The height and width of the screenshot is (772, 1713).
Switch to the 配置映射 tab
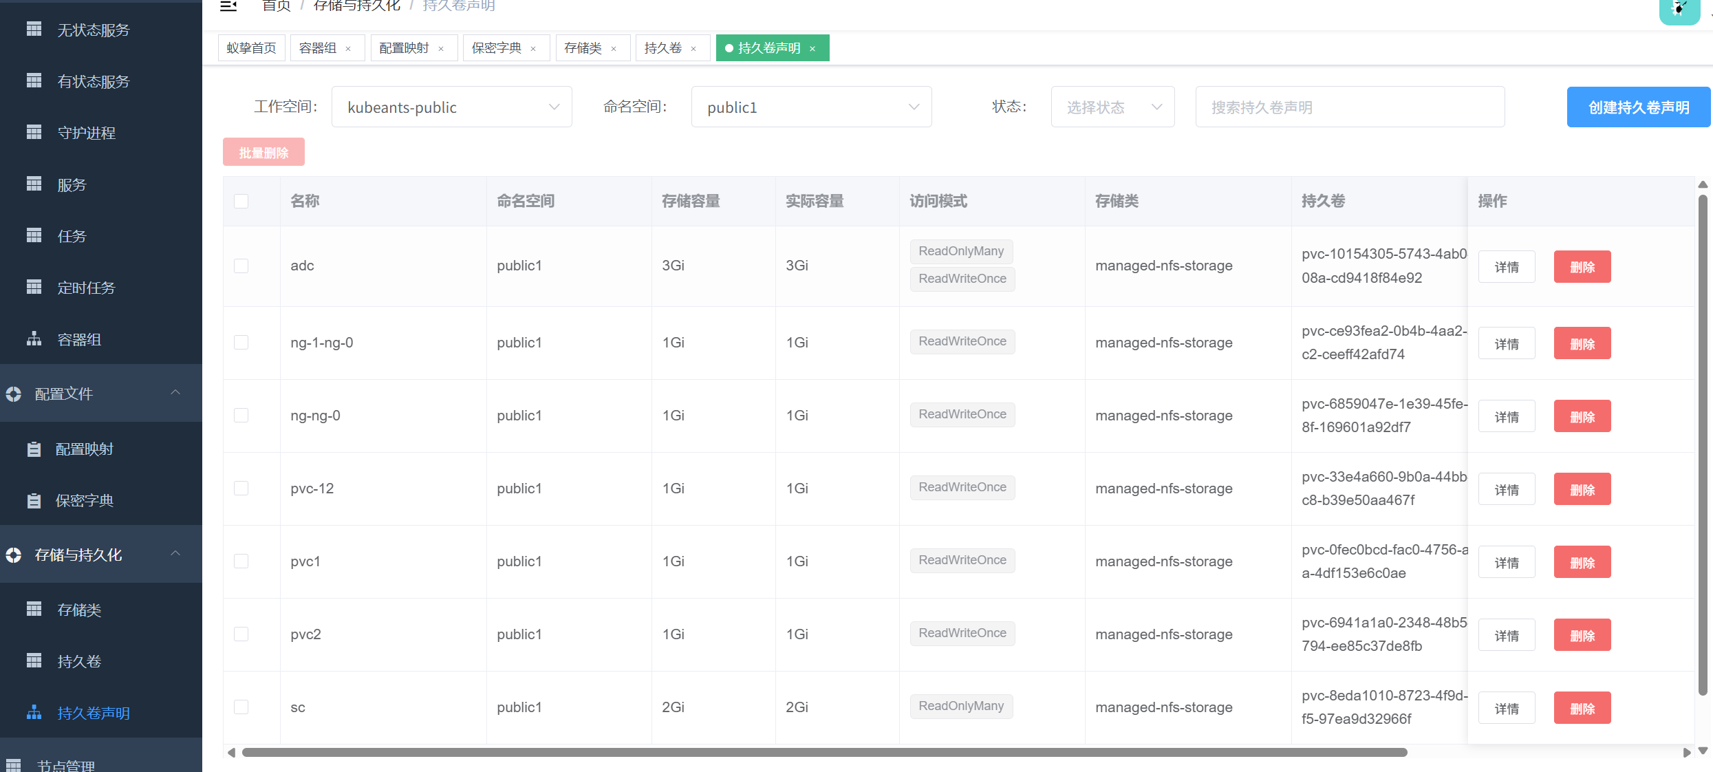[x=404, y=48]
